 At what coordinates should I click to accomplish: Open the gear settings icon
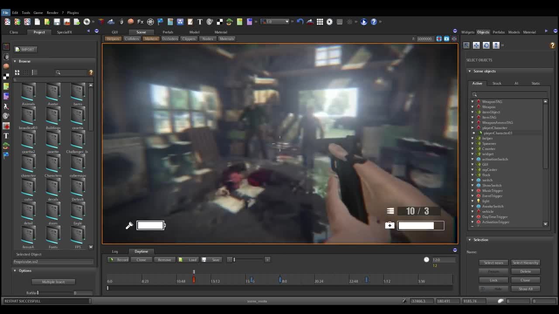pos(330,22)
